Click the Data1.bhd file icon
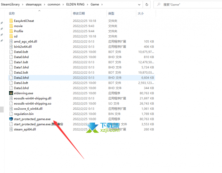This screenshot has height=173, width=222. [11, 67]
